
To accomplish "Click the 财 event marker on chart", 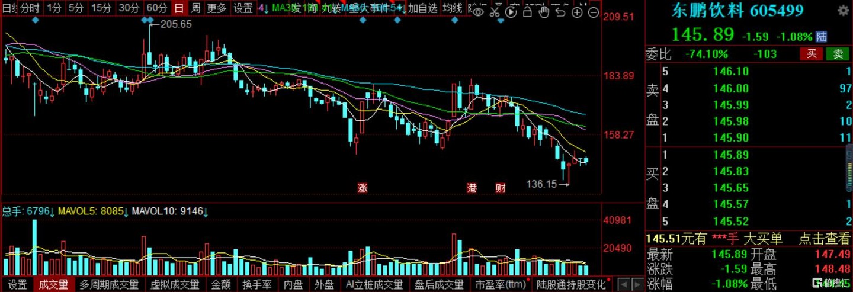I will 501,188.
